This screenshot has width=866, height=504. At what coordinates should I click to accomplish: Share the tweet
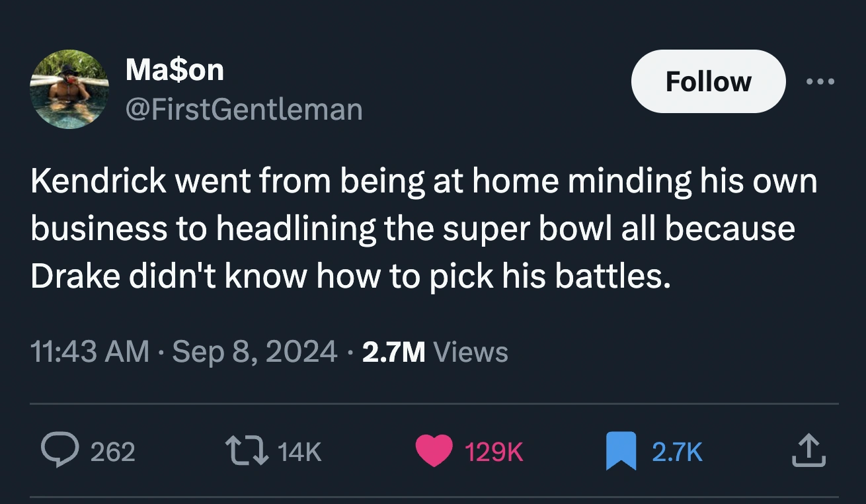tap(808, 451)
